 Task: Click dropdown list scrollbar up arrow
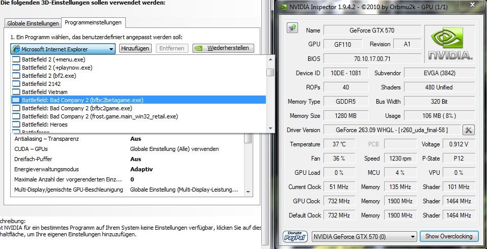270,59
